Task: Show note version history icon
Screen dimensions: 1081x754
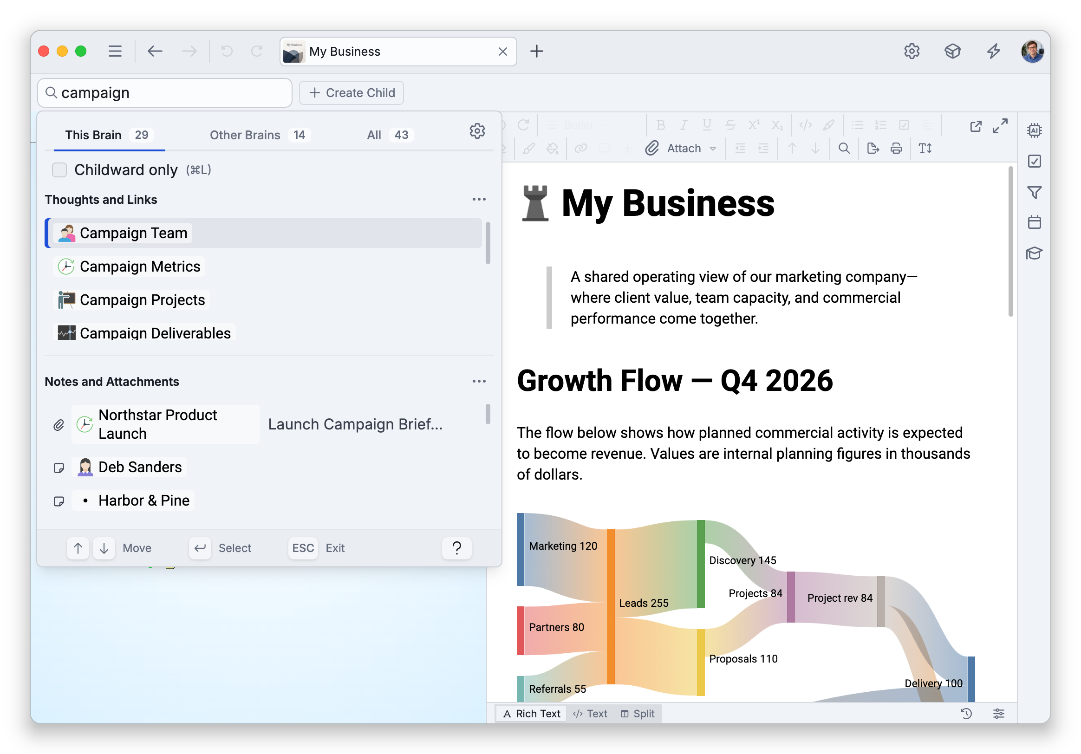Action: 966,713
